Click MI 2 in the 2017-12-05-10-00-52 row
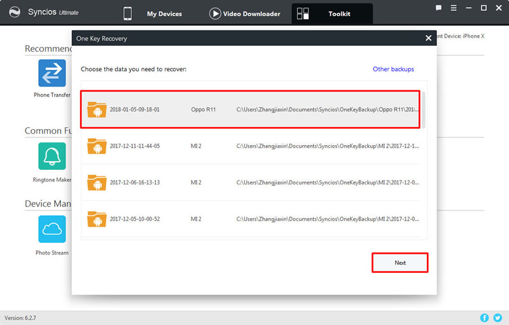 click(x=196, y=219)
